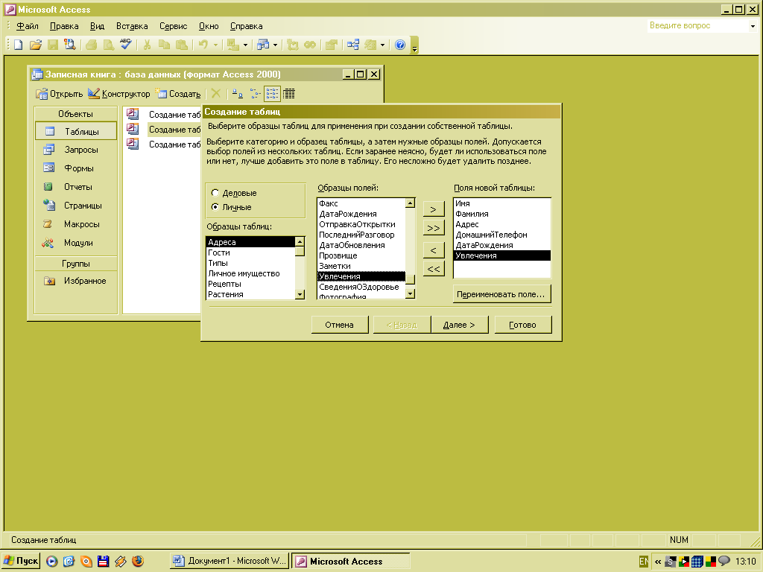Click the Office Links toolbar icon
The height and width of the screenshot is (572, 763).
233,45
